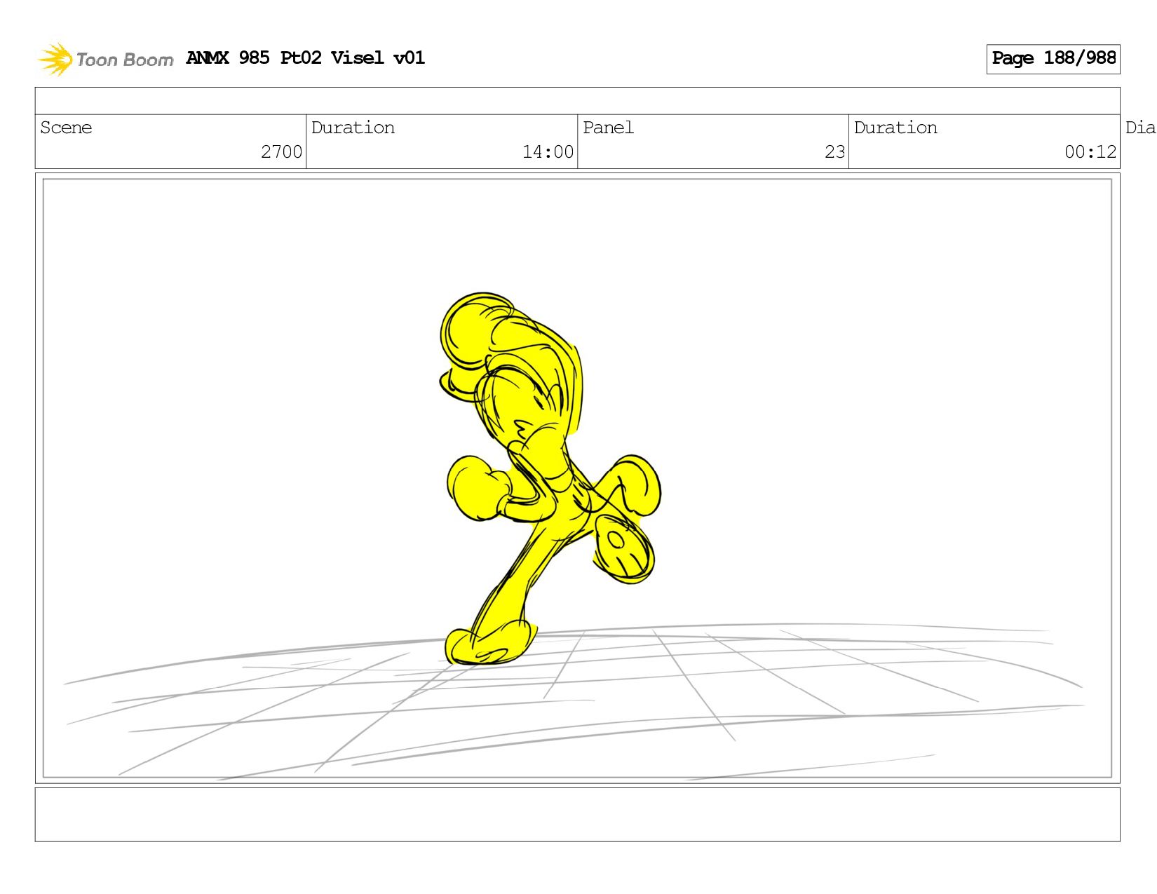Image resolution: width=1157 pixels, height=894 pixels.
Task: Select the panel number '23'
Action: [x=834, y=152]
